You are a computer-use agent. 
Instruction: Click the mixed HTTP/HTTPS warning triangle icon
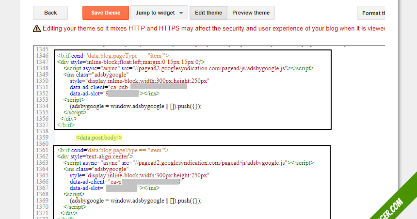pyautogui.click(x=37, y=28)
